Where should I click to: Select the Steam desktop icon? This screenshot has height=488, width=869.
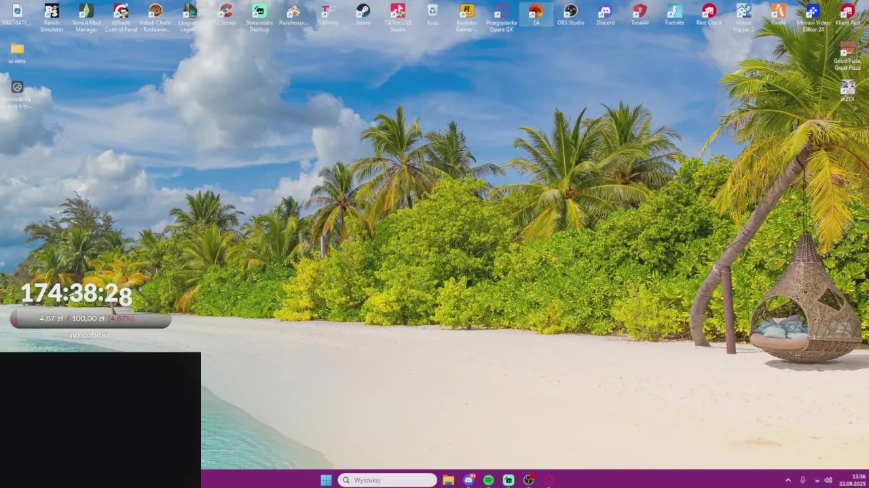click(363, 15)
